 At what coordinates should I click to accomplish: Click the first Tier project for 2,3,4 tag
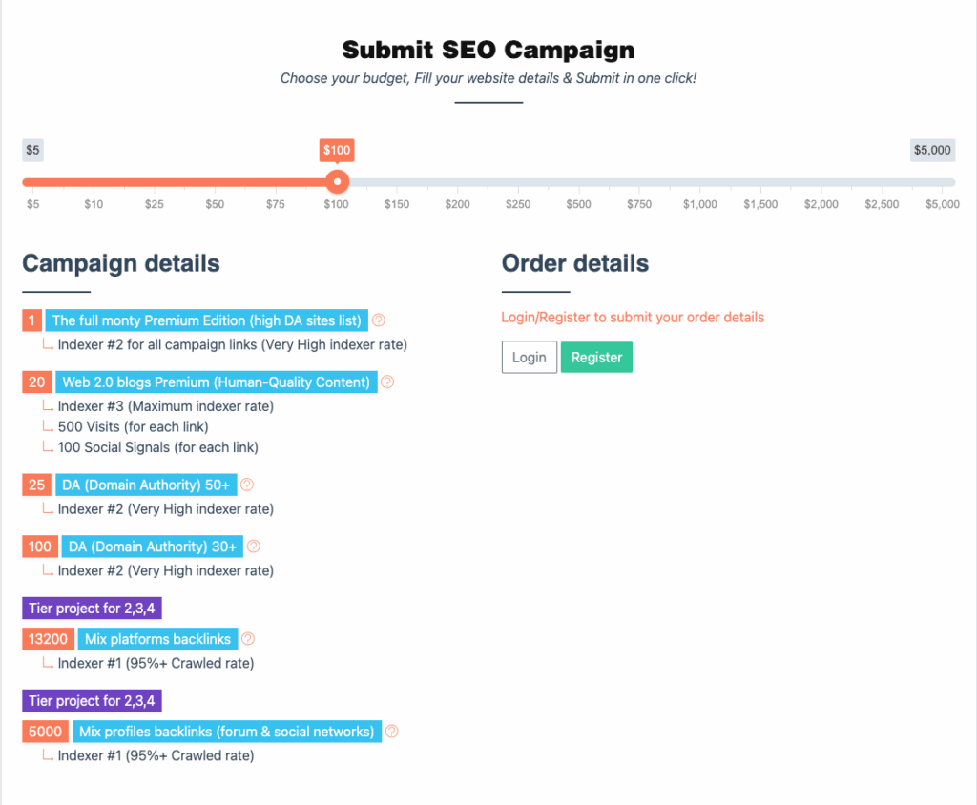click(93, 609)
